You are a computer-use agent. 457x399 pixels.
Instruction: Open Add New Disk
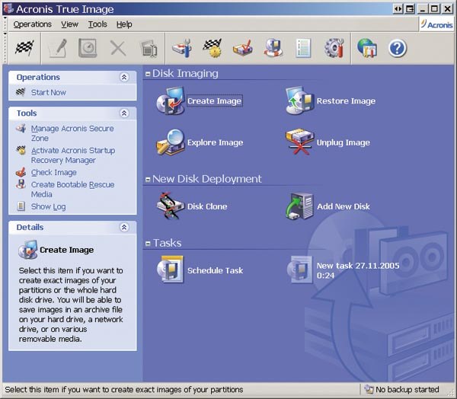tap(299, 206)
